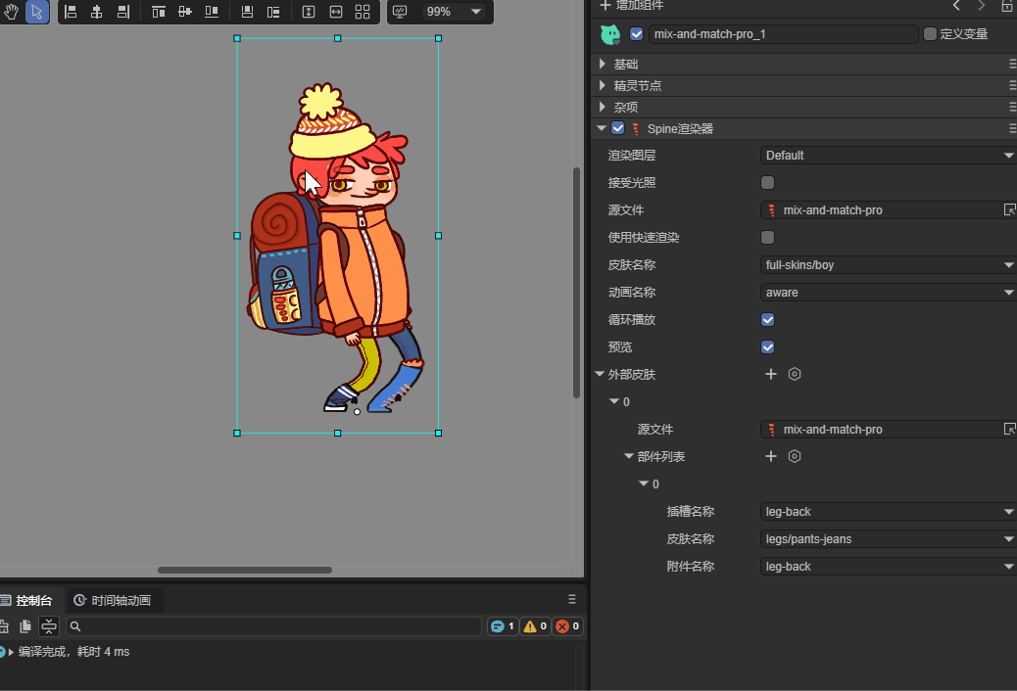Activate the arrow selection tool
Screen dimensions: 1017x691
(x=37, y=12)
